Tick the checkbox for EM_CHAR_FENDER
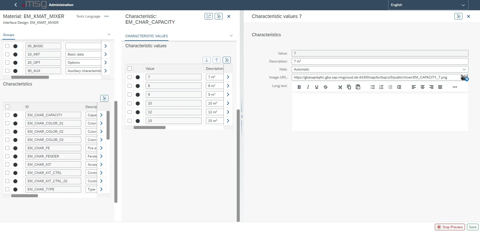480x232 pixels. click(x=7, y=156)
